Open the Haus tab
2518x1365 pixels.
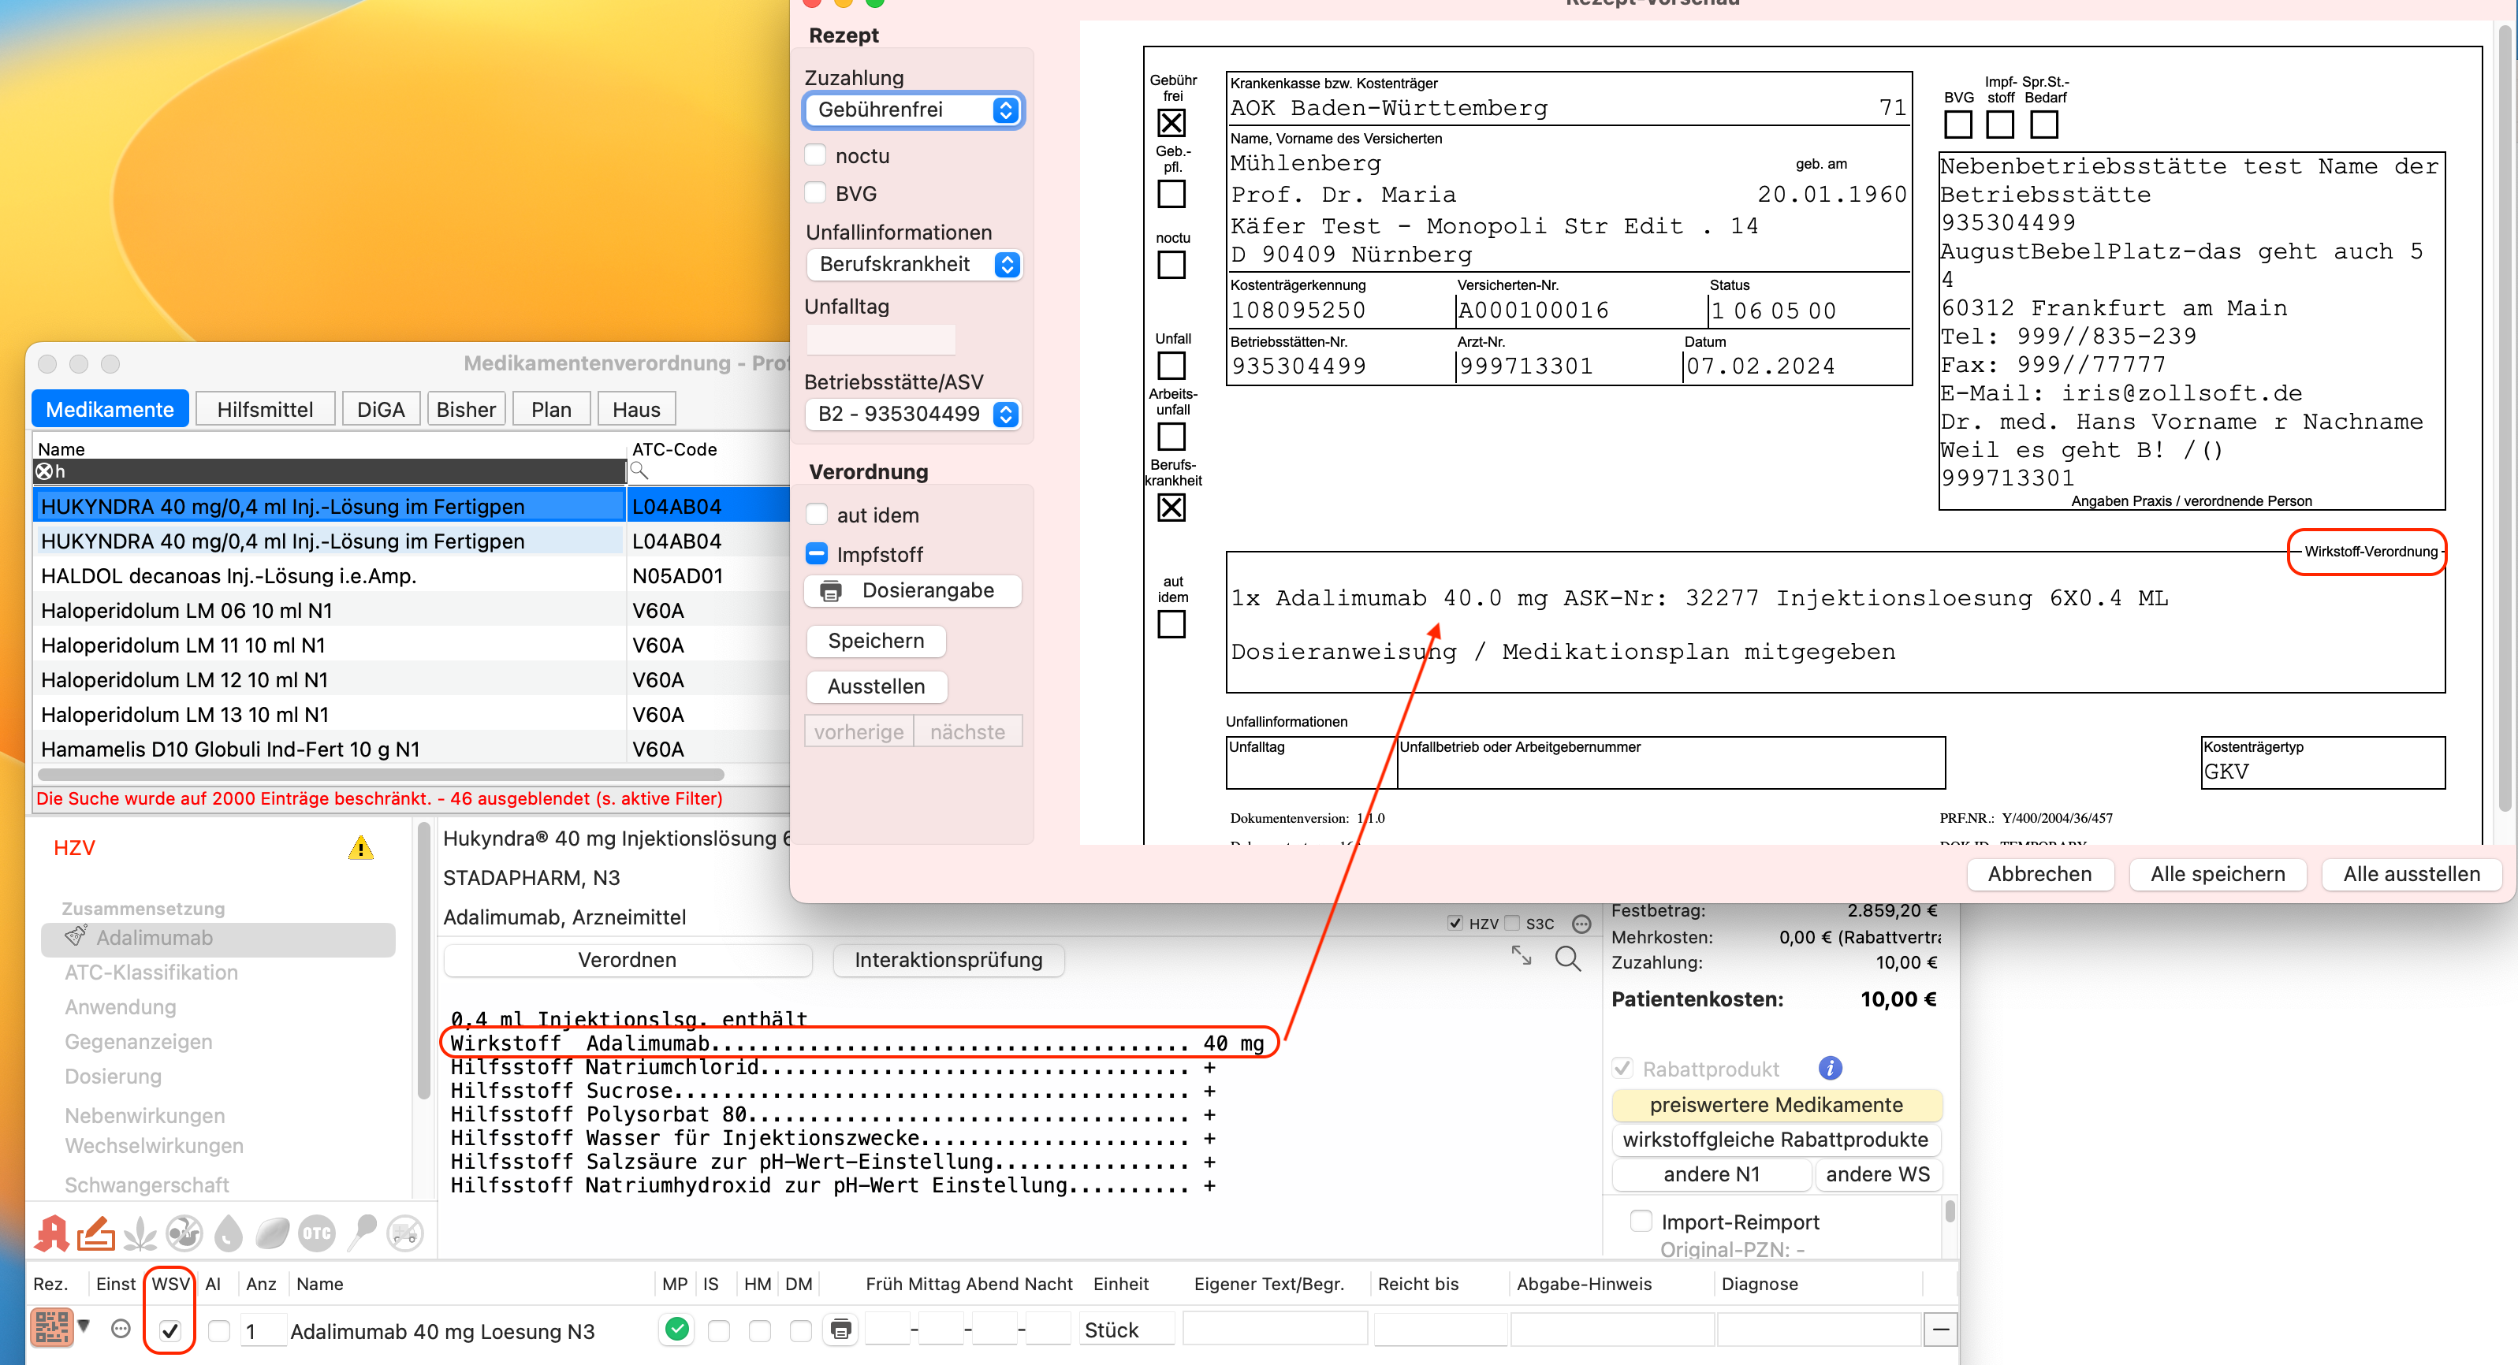pos(636,409)
